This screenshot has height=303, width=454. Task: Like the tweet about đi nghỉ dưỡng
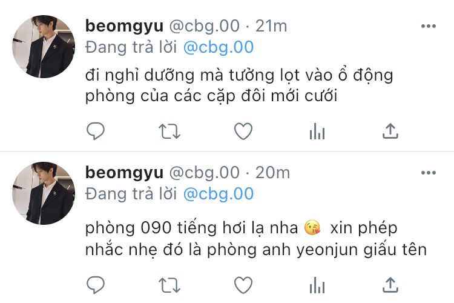243,132
